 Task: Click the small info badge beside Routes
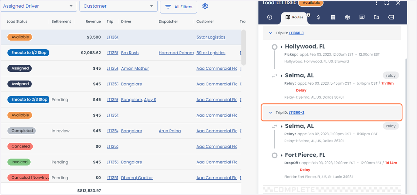click(309, 15)
